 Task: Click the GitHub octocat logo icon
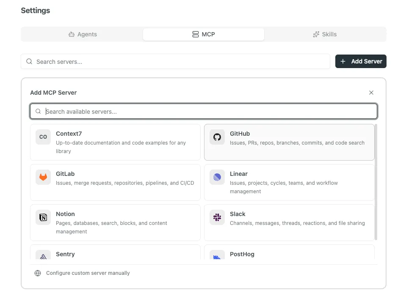217,137
